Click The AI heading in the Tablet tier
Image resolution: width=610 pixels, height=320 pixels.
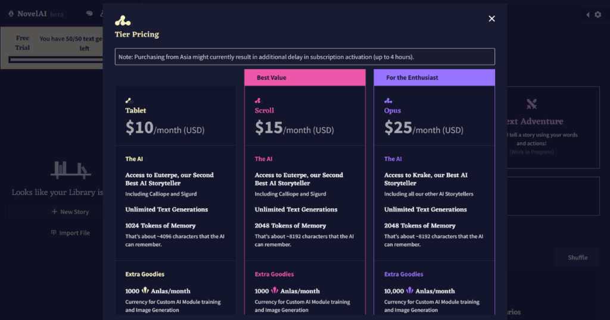(x=134, y=159)
